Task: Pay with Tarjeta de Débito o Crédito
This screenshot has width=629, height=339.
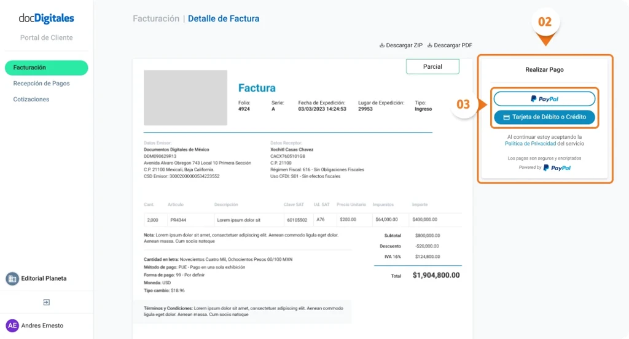Action: click(x=544, y=117)
